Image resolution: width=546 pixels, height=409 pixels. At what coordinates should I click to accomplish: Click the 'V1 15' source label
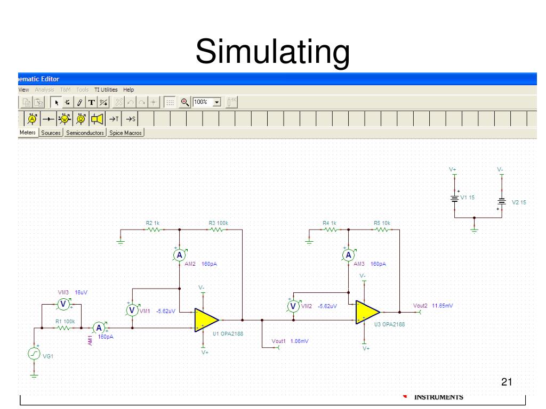[467, 198]
